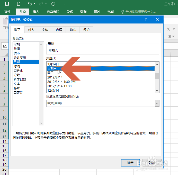This screenshot has height=175, width=178.
Task: Open the Undo history dropdown arrow
Action: pos(35,4)
